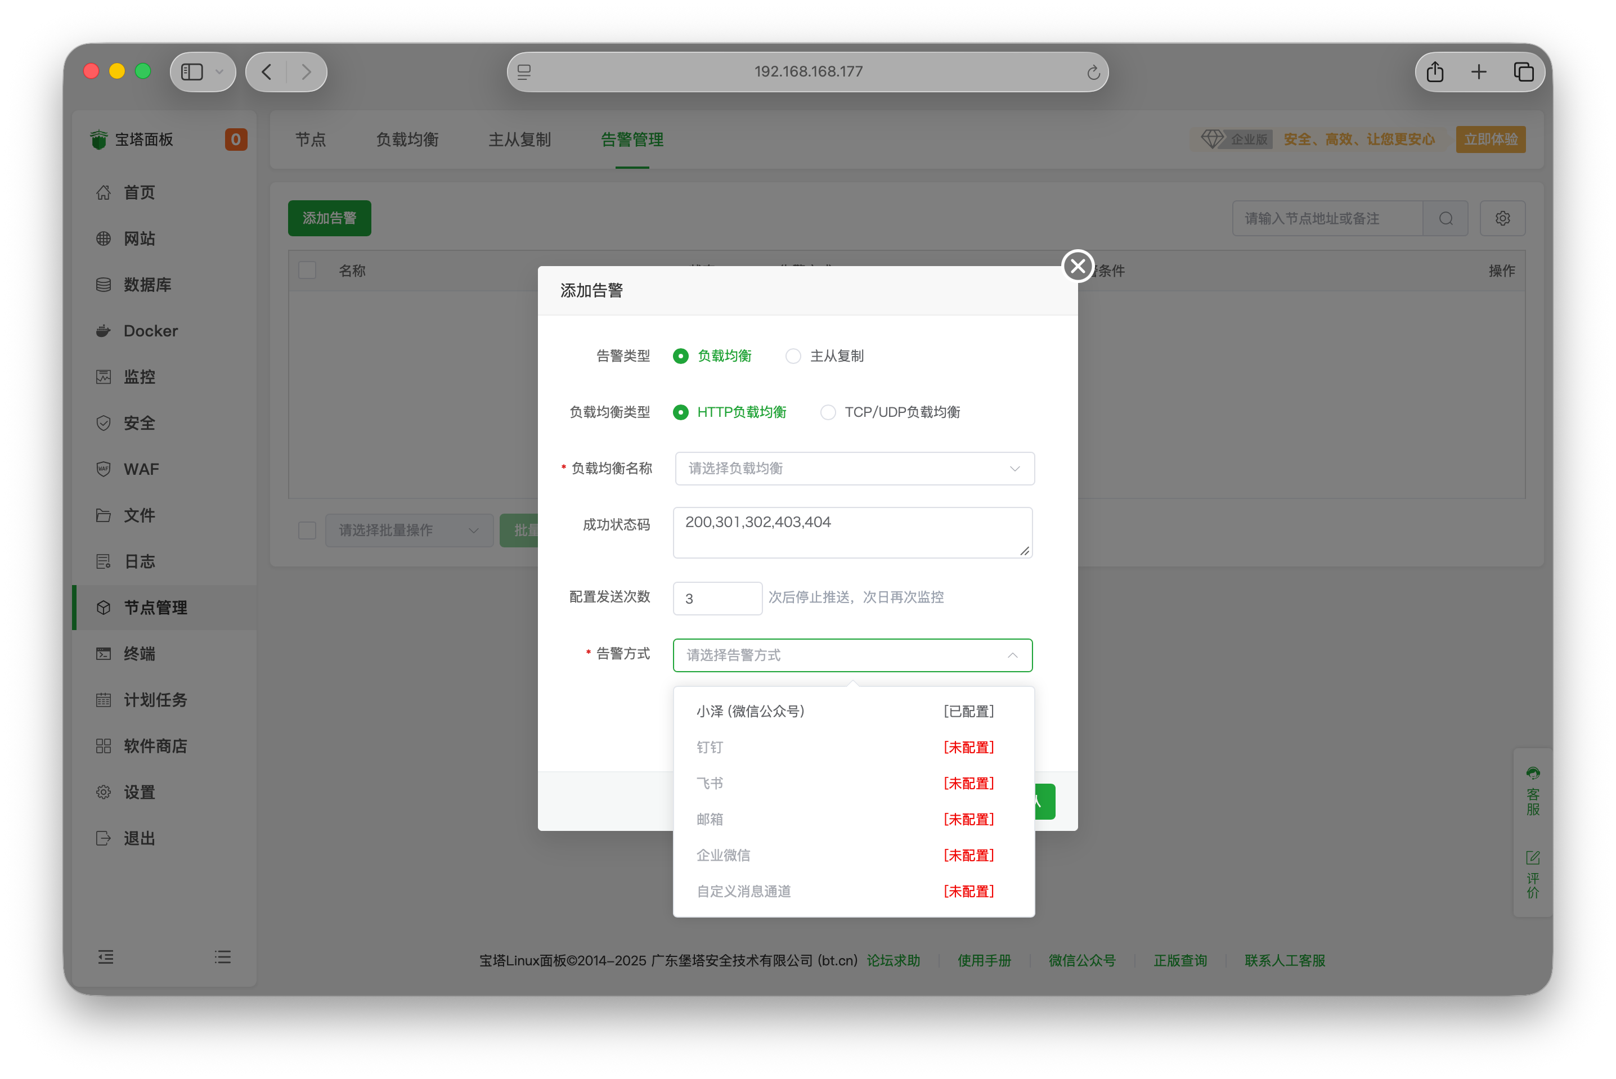Reload the page with refresh icon

(x=1093, y=72)
